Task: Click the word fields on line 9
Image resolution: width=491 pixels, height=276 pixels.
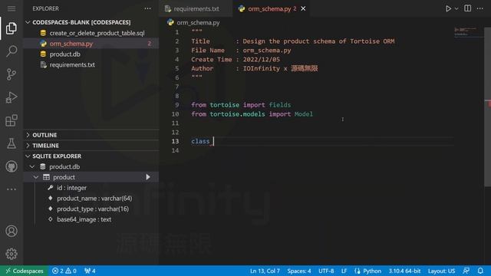Action: 279,105
